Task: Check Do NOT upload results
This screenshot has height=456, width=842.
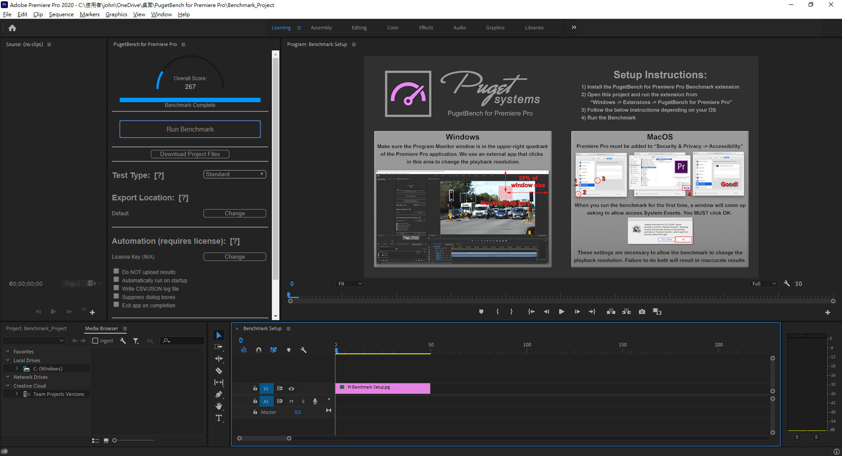Action: 116,271
